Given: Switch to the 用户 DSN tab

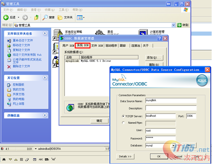Looking at the screenshot, I should tap(68, 46).
